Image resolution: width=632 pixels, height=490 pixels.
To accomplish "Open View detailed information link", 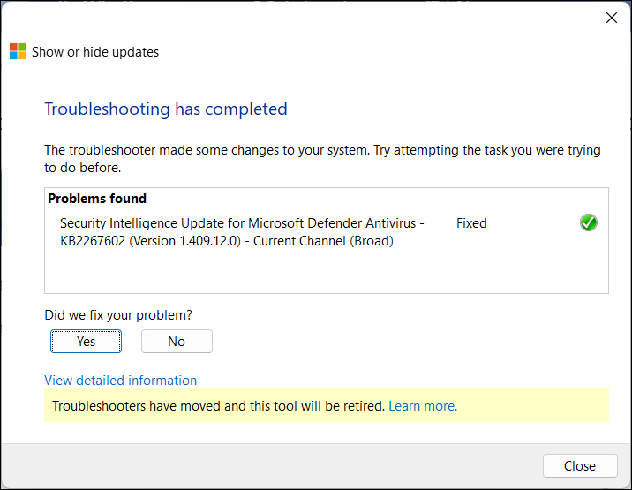I will [x=121, y=381].
